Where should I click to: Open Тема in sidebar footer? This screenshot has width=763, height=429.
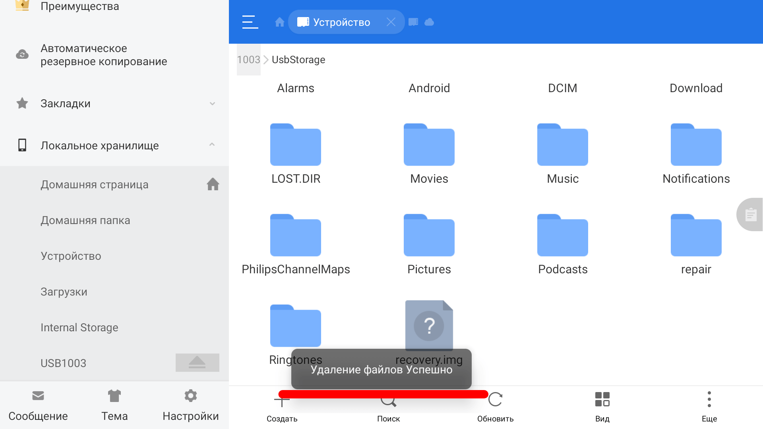[x=114, y=406]
